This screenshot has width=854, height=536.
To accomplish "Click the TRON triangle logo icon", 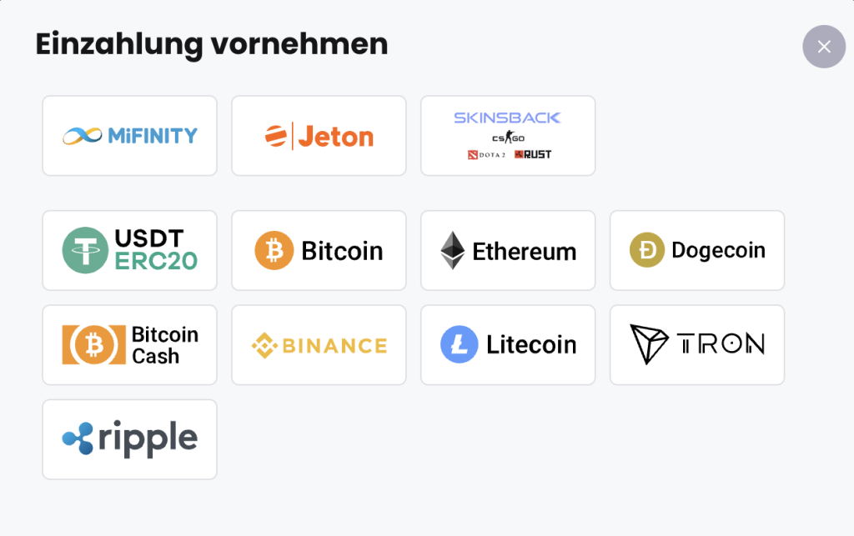I will (x=649, y=344).
